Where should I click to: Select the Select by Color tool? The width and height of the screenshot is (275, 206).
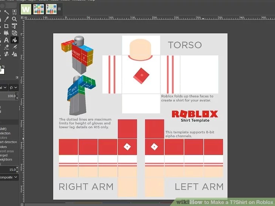pos(14,12)
